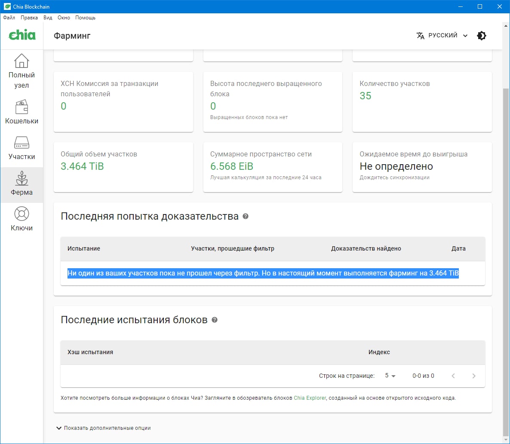The width and height of the screenshot is (510, 444).
Task: Open the rows per page dropdown
Action: tap(390, 376)
